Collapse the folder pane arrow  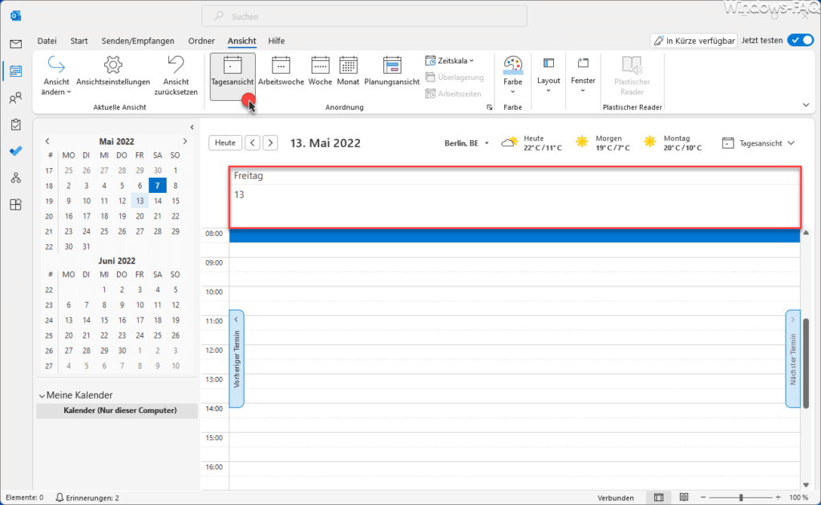point(192,127)
